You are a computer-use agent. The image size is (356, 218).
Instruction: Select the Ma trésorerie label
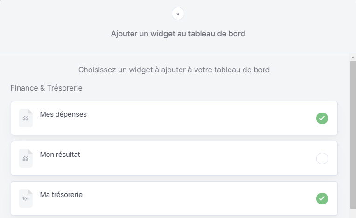(61, 195)
